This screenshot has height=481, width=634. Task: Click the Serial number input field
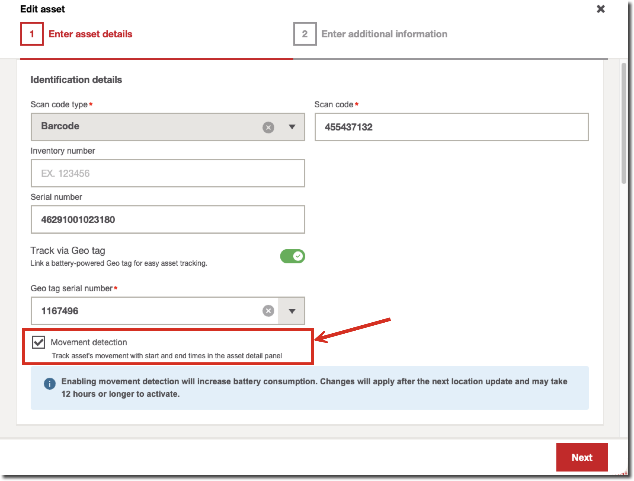[x=168, y=219]
